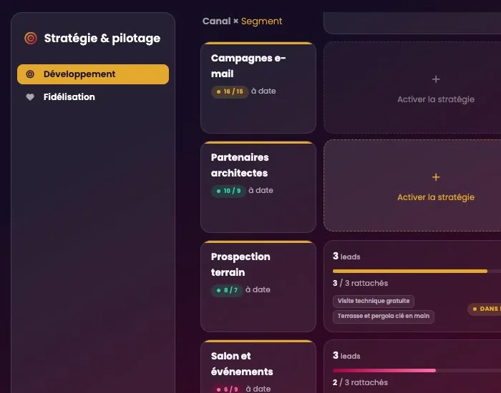501x393 pixels.
Task: Open the Prospection terrain channel card
Action: [258, 286]
